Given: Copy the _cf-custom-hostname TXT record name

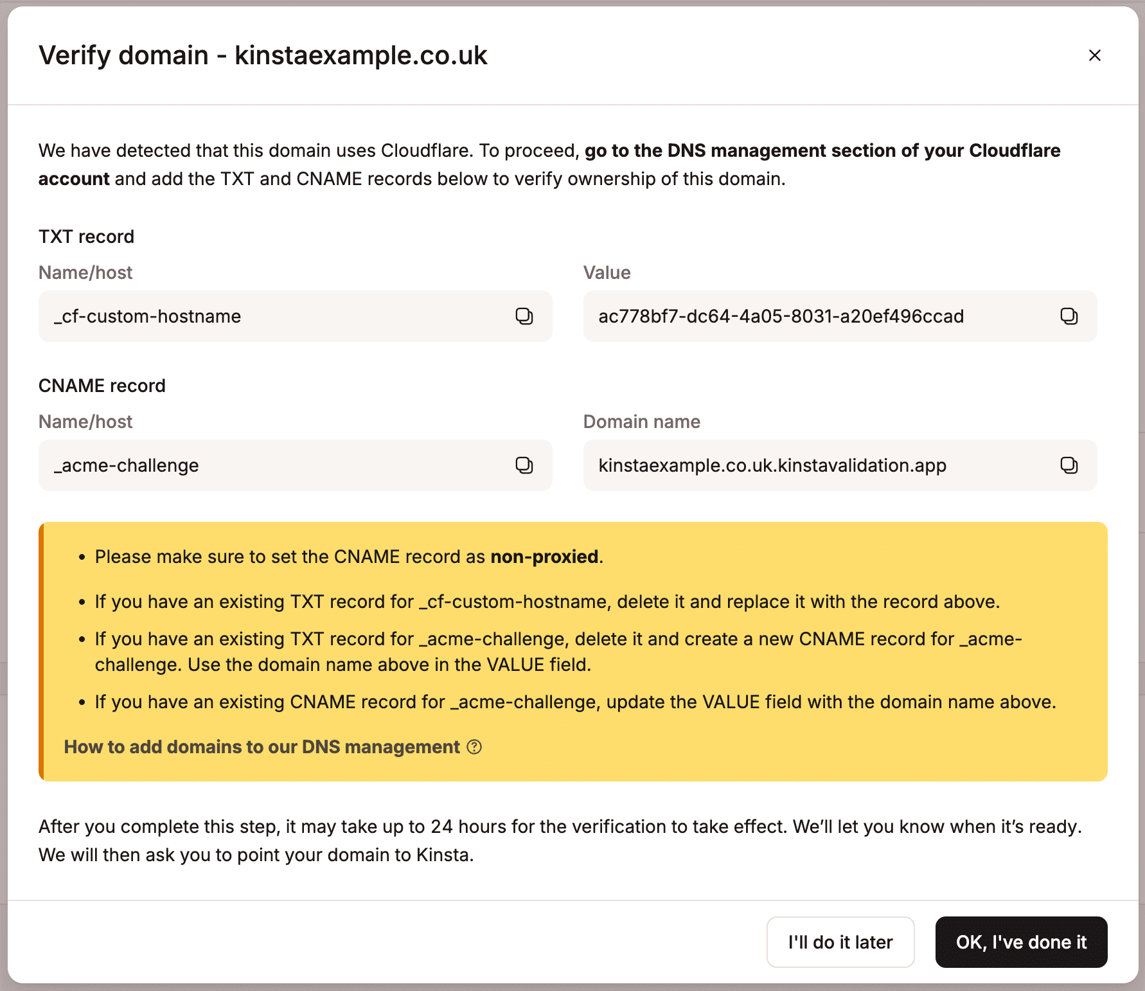Looking at the screenshot, I should point(525,316).
